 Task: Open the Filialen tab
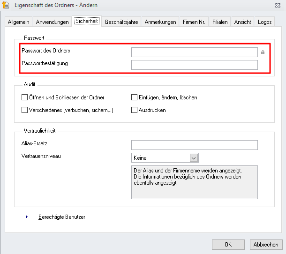(x=220, y=22)
